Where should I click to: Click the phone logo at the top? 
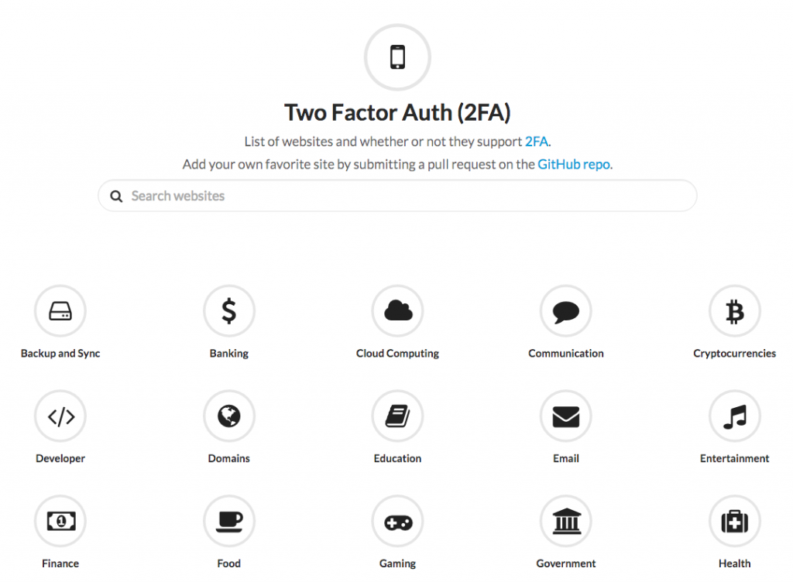click(397, 57)
